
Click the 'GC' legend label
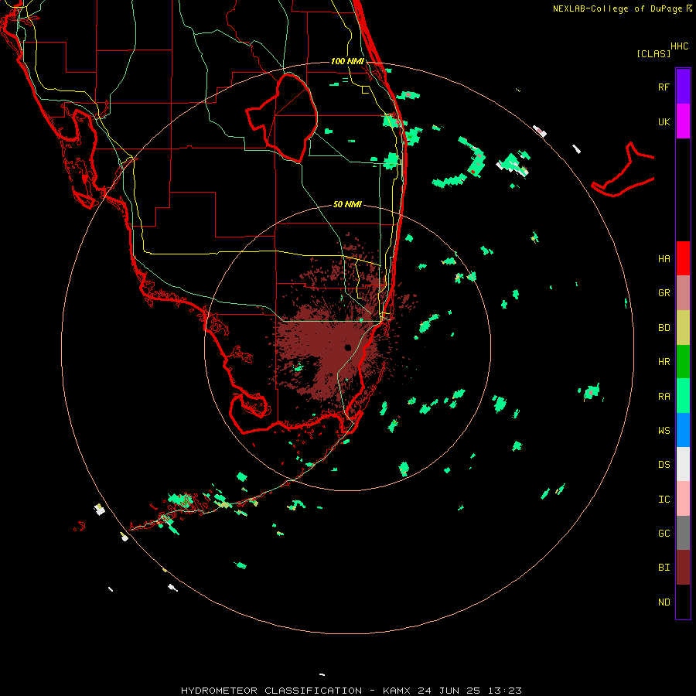pos(664,534)
